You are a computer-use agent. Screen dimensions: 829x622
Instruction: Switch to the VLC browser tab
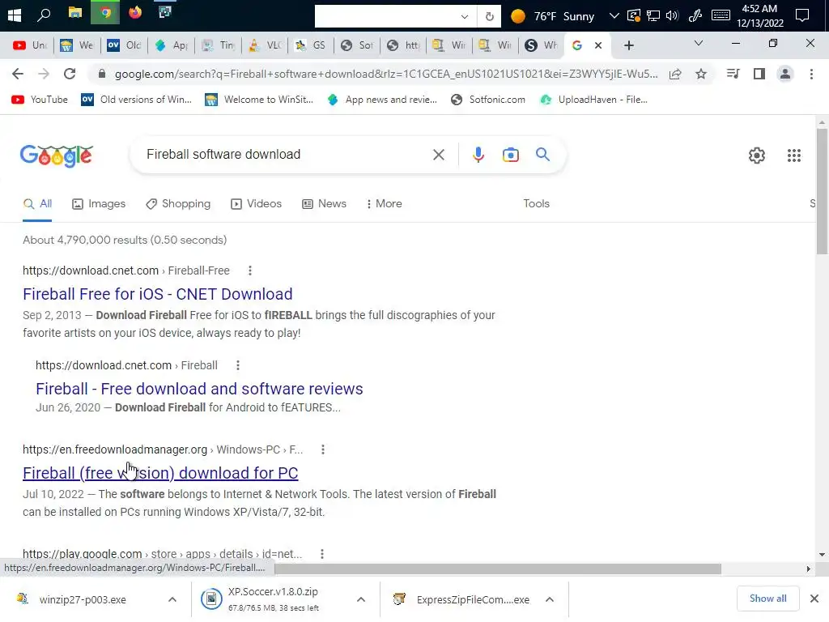(x=266, y=45)
